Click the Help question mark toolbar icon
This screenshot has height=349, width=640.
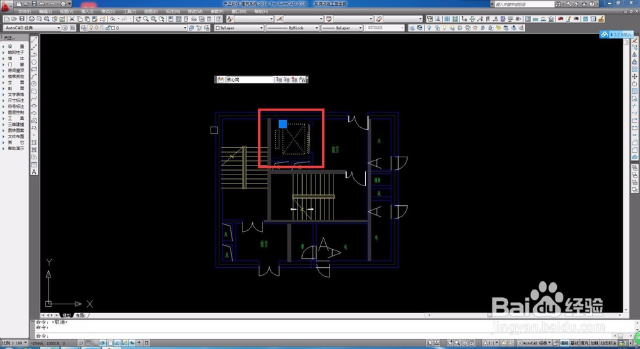(219, 19)
